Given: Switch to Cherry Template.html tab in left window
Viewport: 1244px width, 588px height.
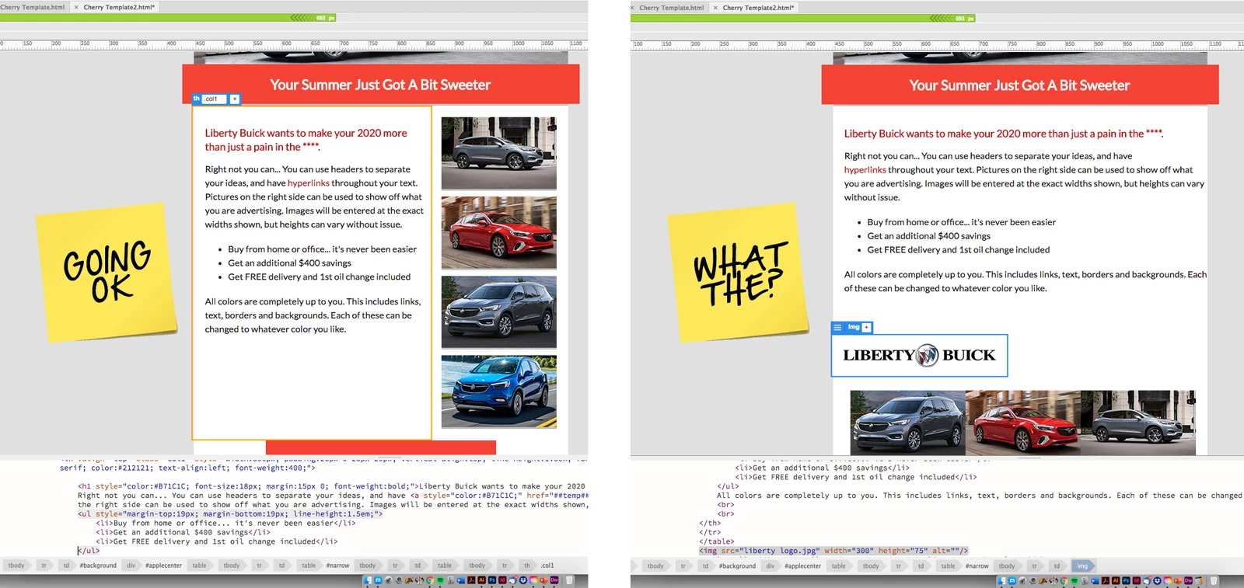Looking at the screenshot, I should click(x=33, y=7).
